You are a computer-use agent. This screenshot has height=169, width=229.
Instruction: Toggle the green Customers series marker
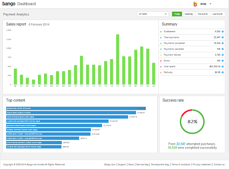coord(161,32)
